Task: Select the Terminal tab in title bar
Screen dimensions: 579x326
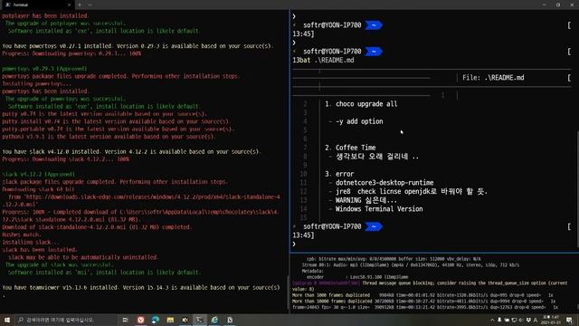Action: (37, 5)
